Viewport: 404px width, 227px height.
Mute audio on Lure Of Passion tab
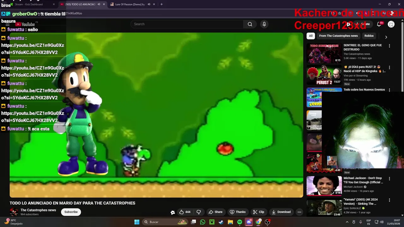tap(149, 4)
